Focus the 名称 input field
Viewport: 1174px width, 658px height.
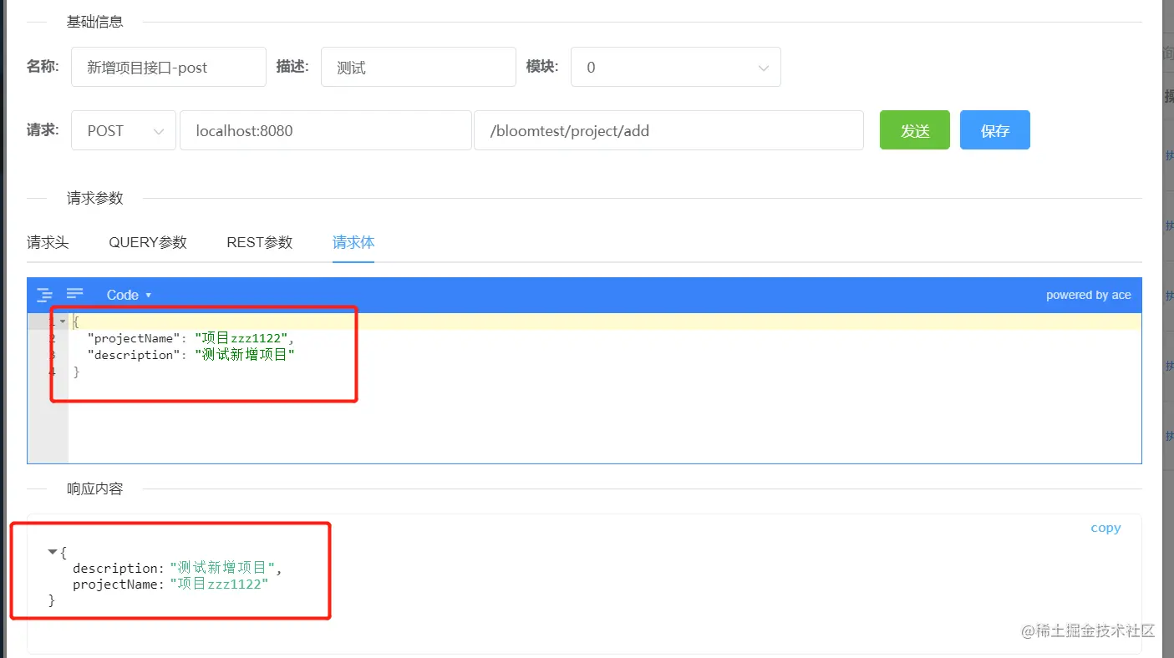coord(169,67)
